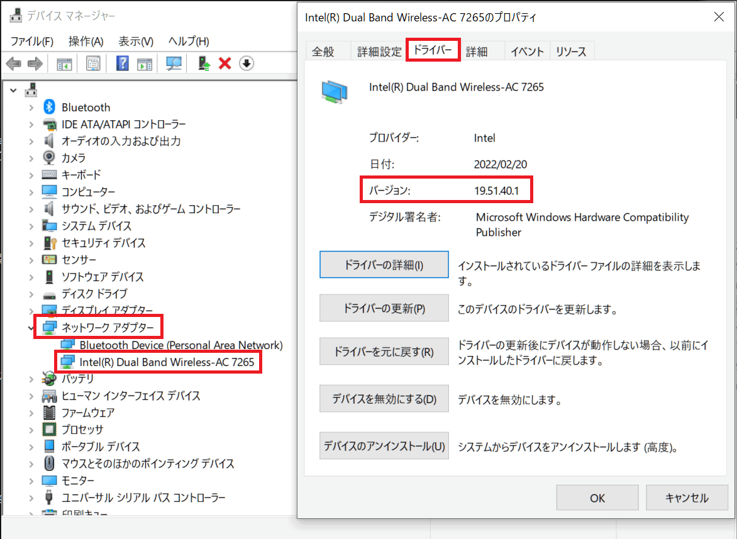Screen dimensions: 737x539
Task: Open the Properties sheet toolbar icon
Action: coord(93,64)
